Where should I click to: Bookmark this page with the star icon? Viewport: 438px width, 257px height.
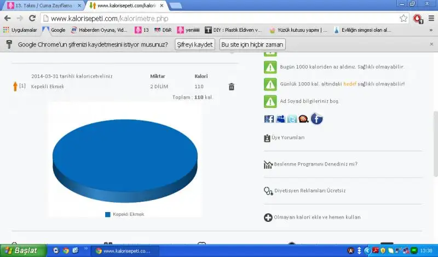click(x=404, y=18)
